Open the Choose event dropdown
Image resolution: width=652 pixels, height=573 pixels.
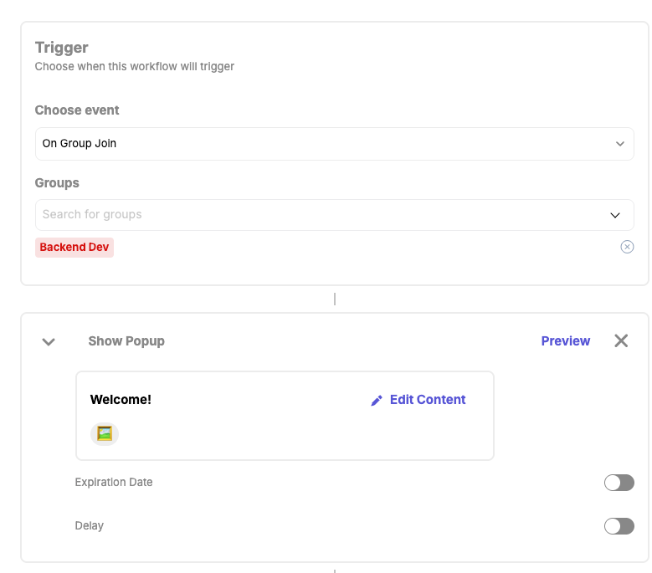[334, 144]
